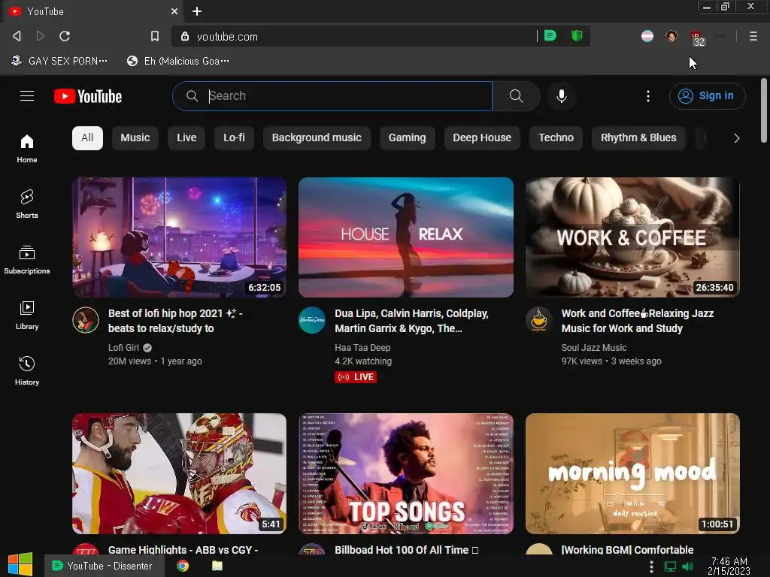Select the All filter chip

pos(87,138)
